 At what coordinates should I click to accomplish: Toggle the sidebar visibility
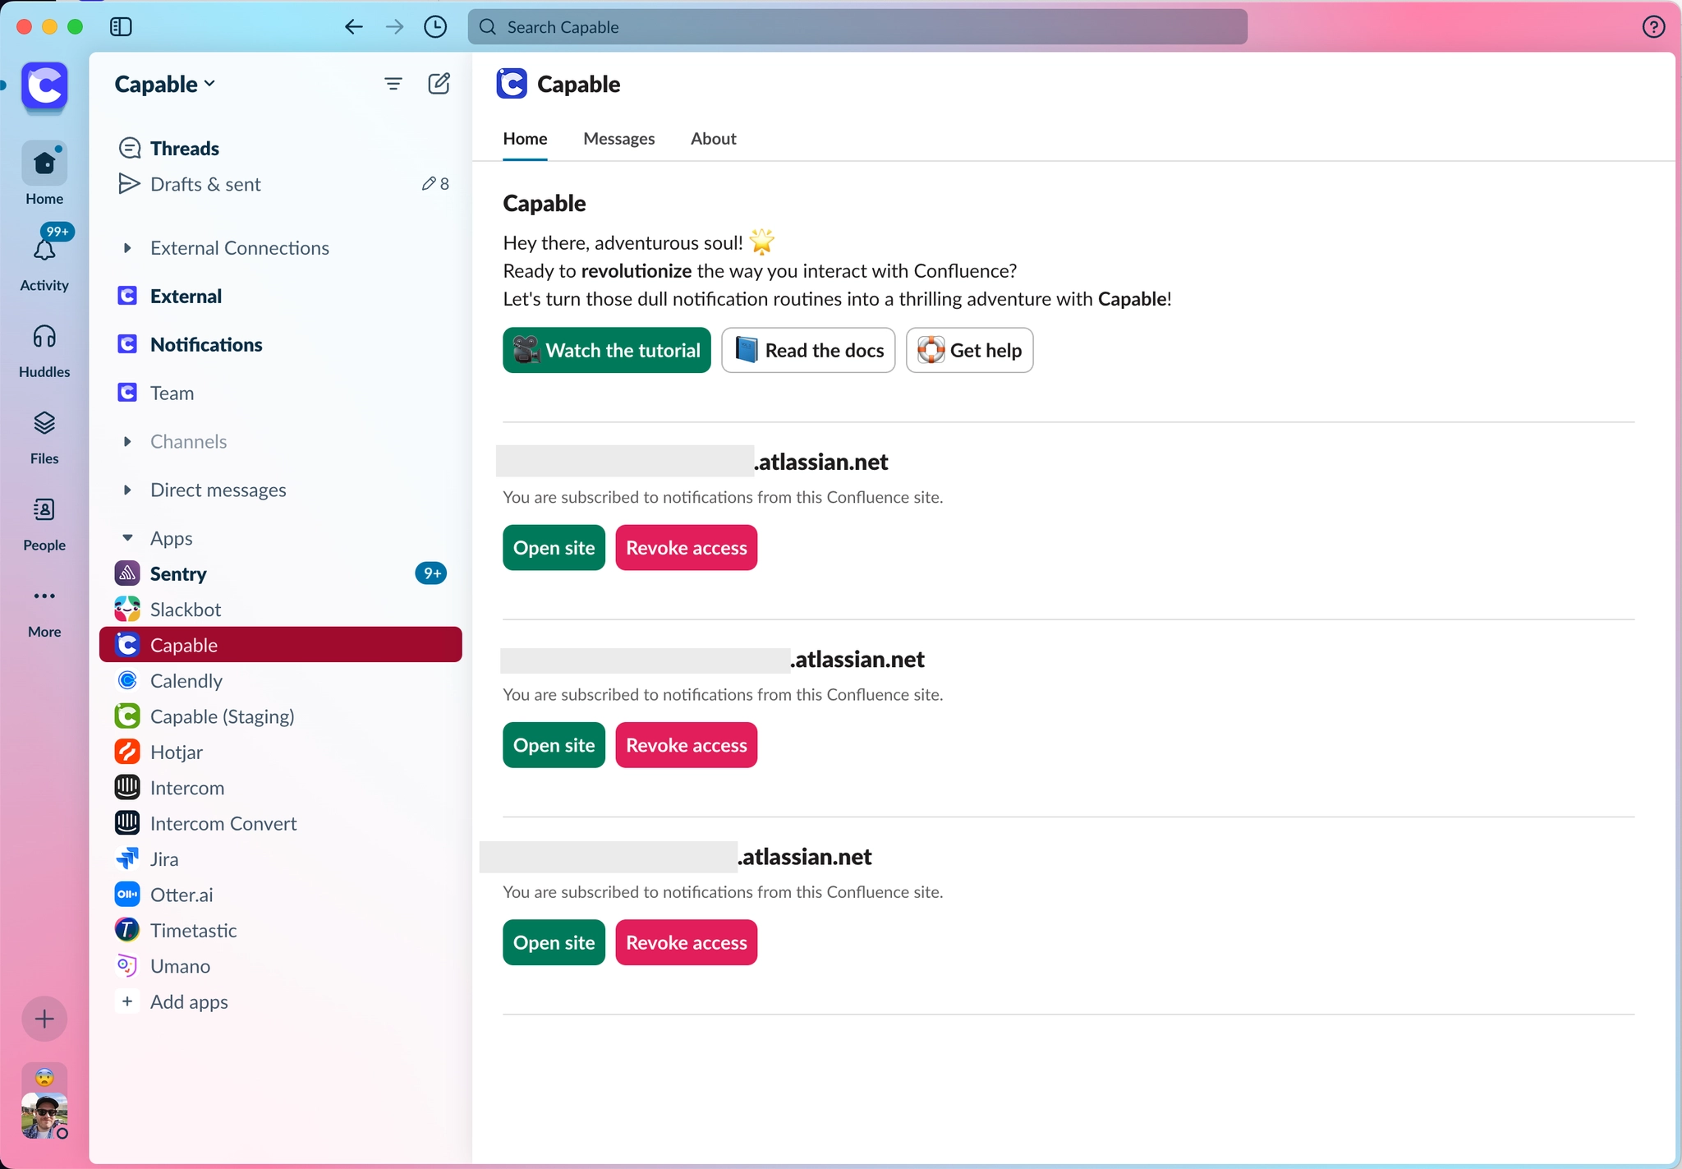click(x=122, y=25)
